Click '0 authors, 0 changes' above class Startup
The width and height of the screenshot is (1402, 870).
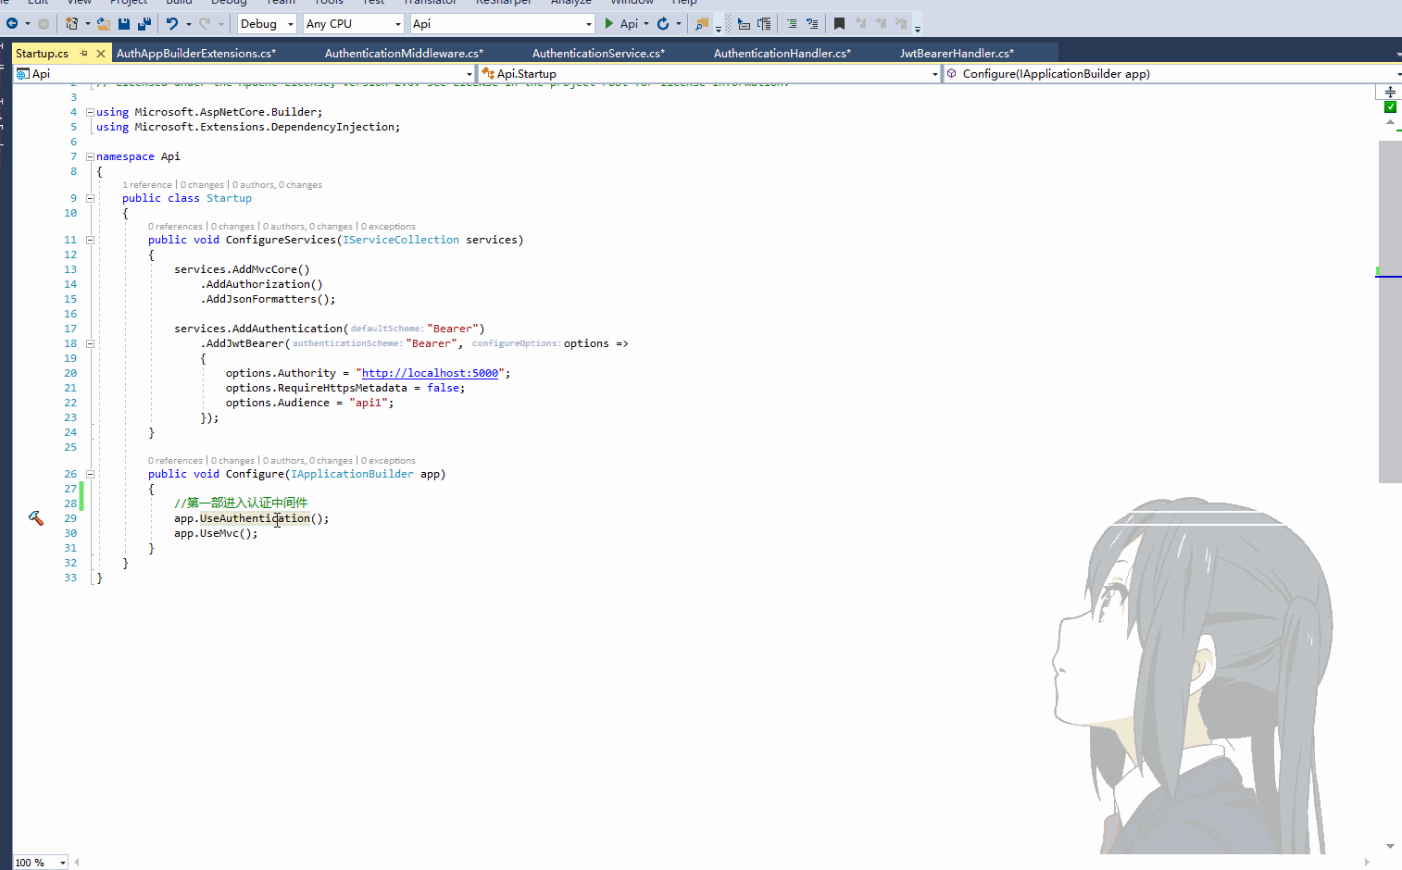point(277,185)
